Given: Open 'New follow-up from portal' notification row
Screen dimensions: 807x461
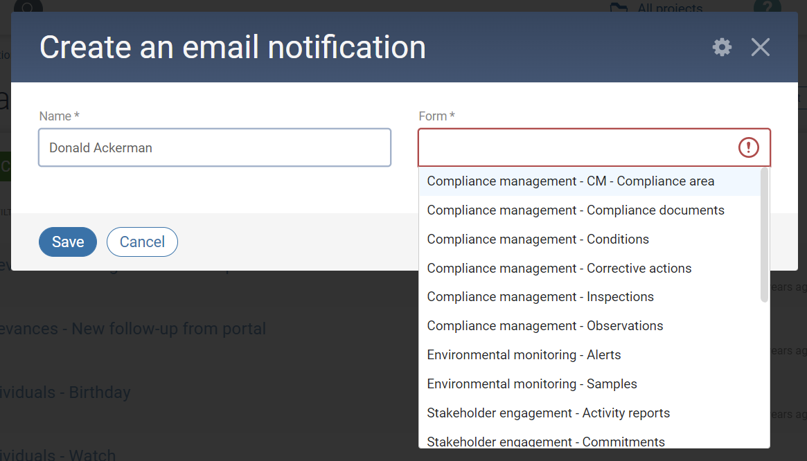Looking at the screenshot, I should pos(133,329).
